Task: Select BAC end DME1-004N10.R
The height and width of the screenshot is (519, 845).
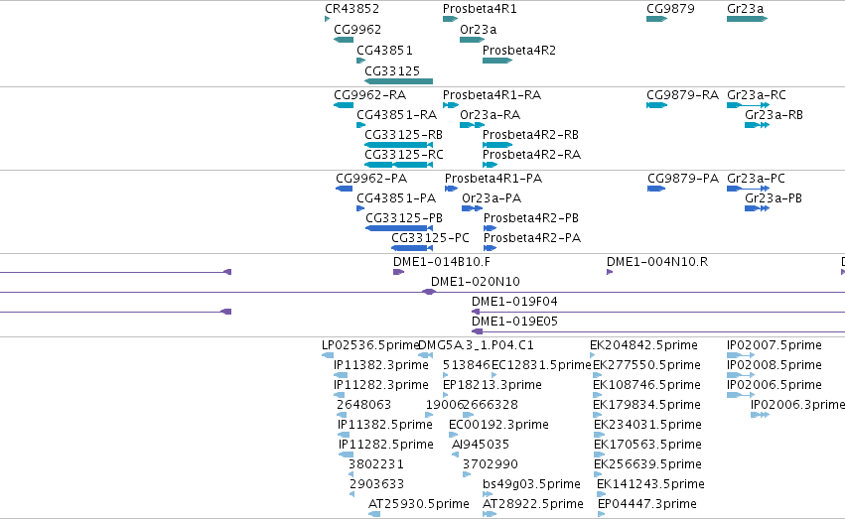Action: point(610,273)
